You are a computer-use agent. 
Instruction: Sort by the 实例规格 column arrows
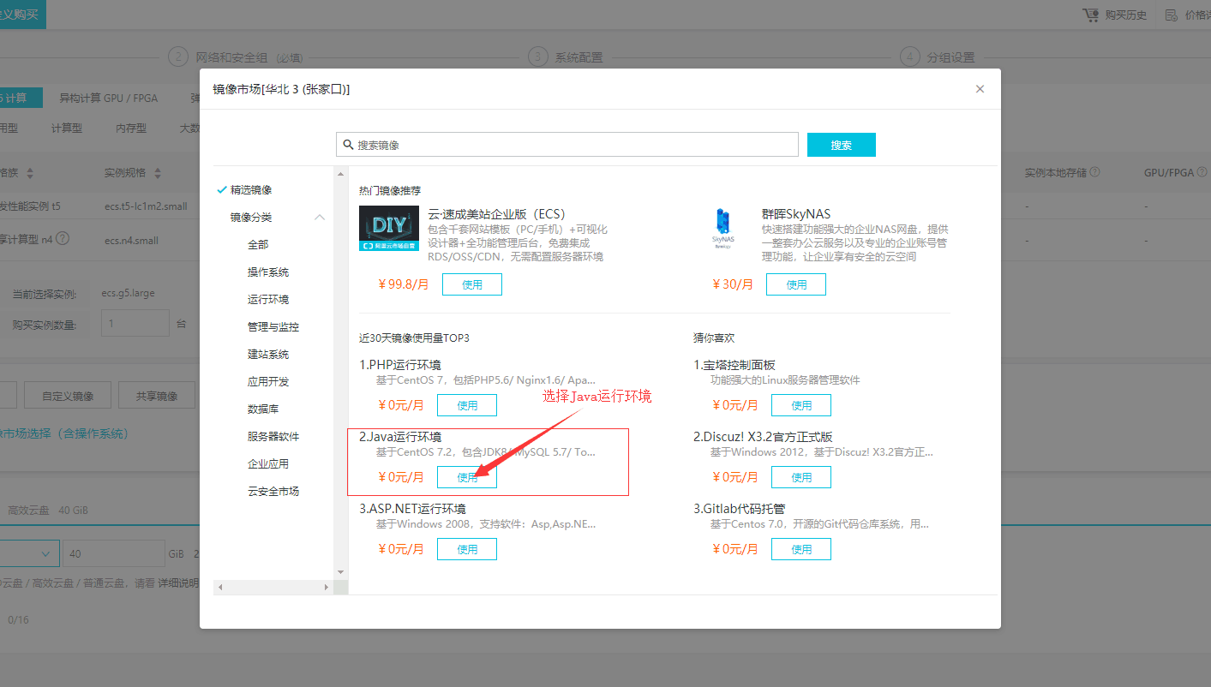coord(158,173)
